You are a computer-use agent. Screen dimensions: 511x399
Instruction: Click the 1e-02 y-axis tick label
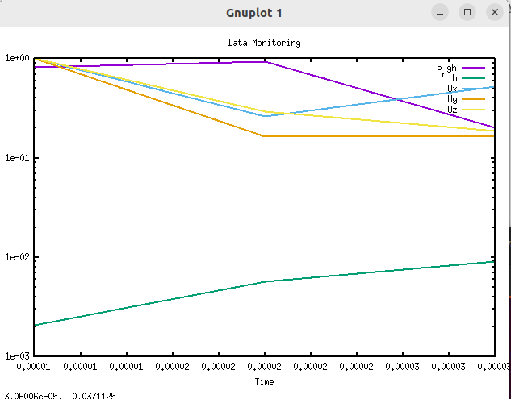point(17,257)
